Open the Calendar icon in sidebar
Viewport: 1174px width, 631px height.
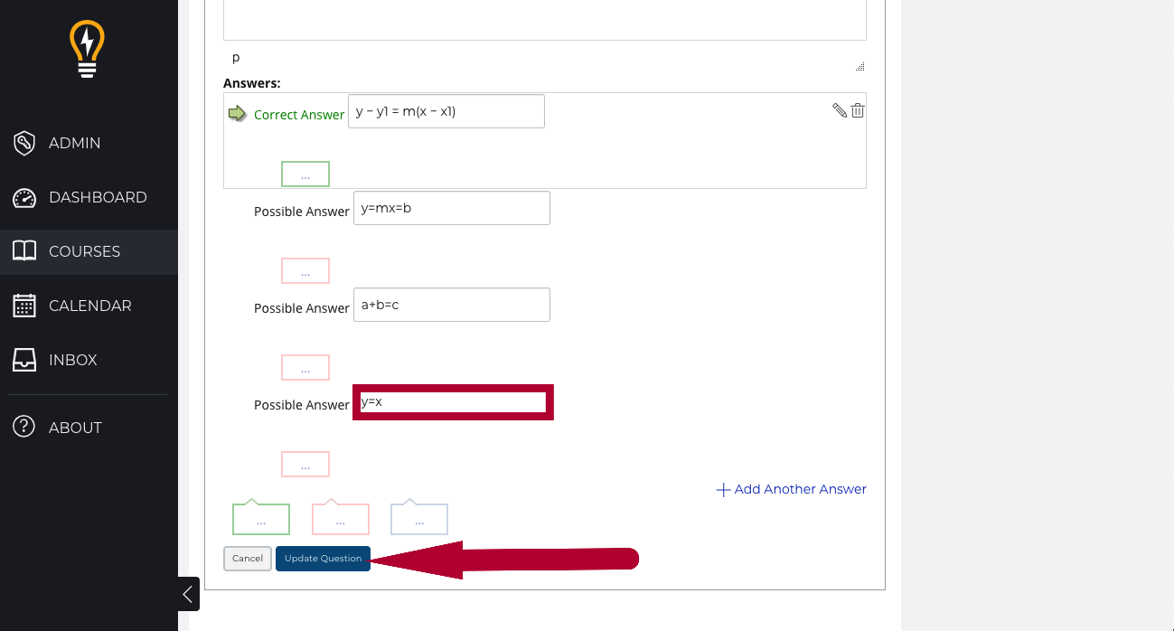point(24,306)
